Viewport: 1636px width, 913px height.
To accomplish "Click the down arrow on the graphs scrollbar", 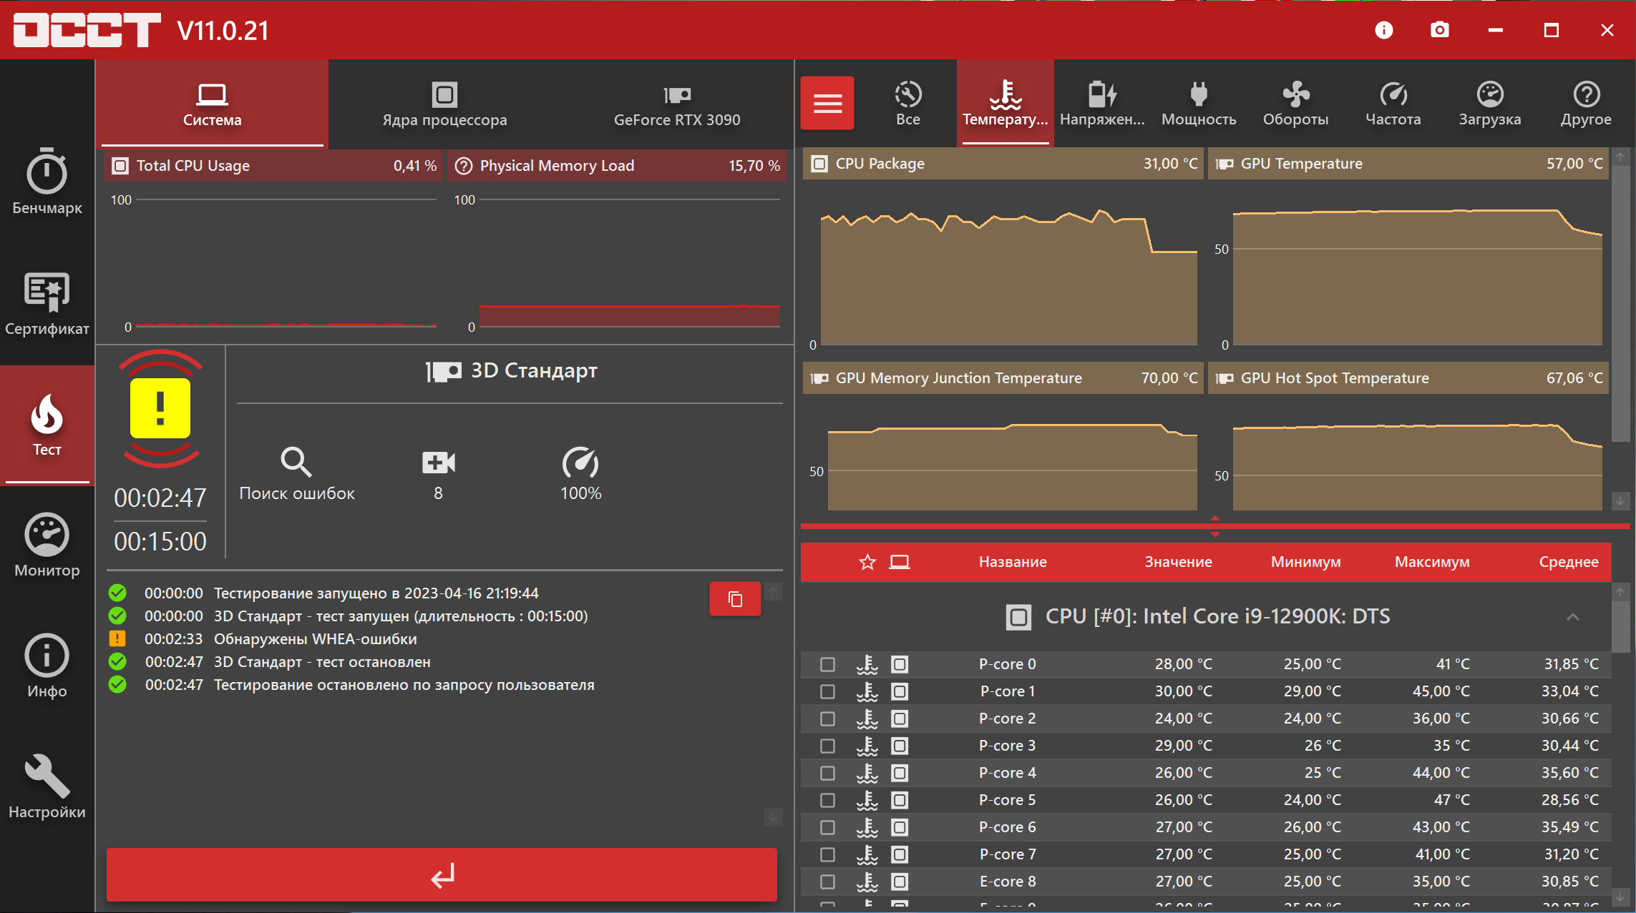I will [x=1620, y=501].
